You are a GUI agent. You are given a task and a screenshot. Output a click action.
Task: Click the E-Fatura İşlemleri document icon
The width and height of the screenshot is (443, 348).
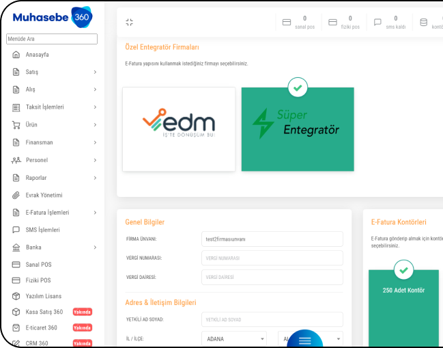pos(16,213)
